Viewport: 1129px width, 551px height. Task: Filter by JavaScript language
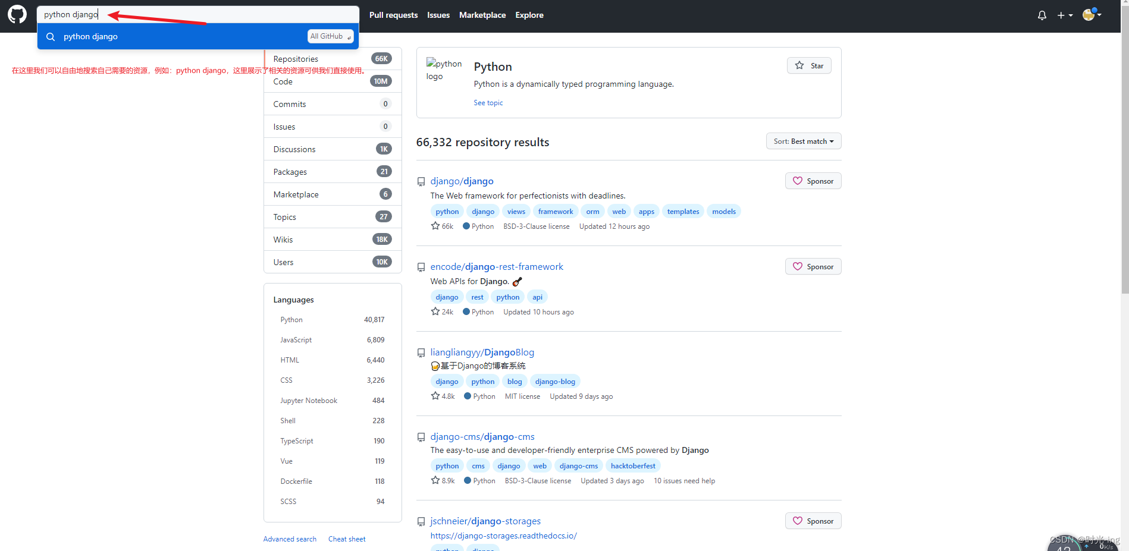coord(333,340)
